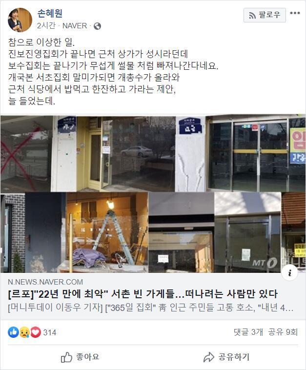Click the sad face reaction icon
The image size is (306, 370).
pos(24,332)
